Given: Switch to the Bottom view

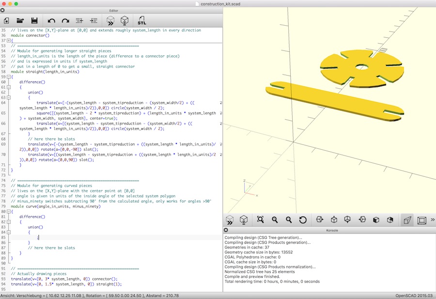Looking at the screenshot, I should [347, 220].
